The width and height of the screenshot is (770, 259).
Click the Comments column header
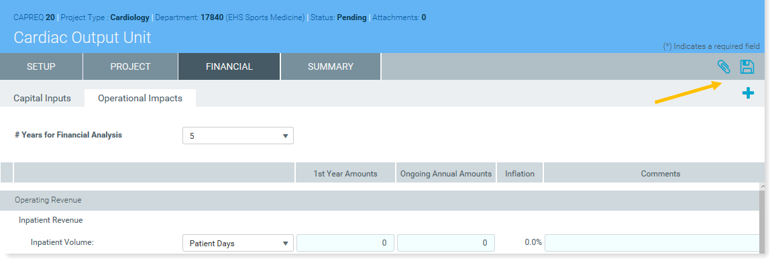click(x=661, y=173)
